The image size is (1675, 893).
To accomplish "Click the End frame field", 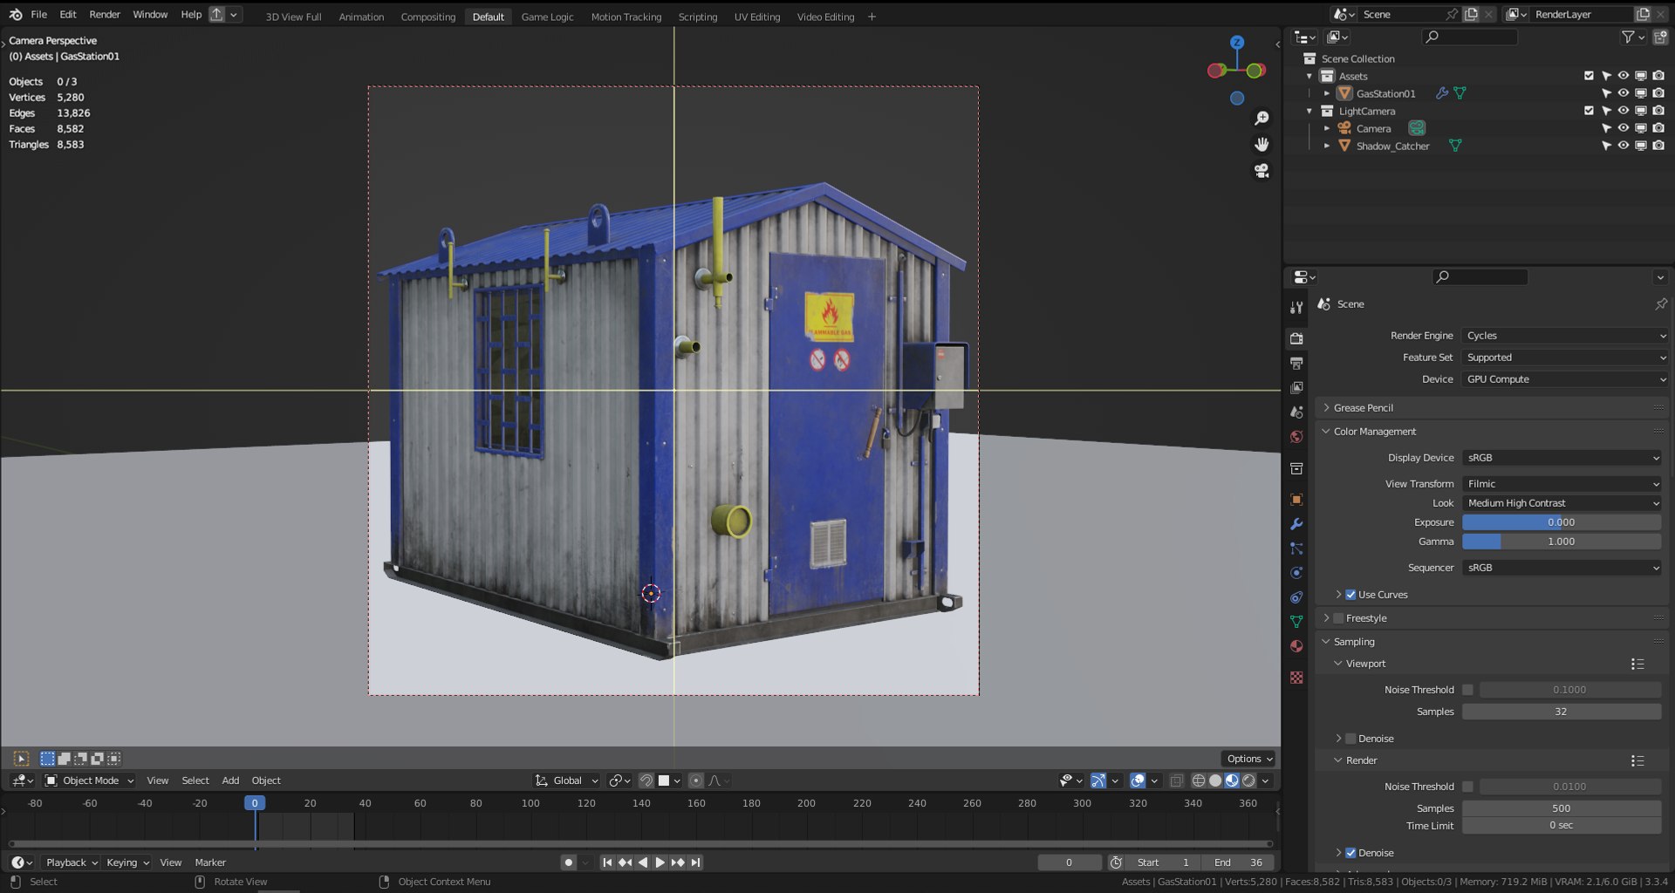I will [x=1239, y=862].
